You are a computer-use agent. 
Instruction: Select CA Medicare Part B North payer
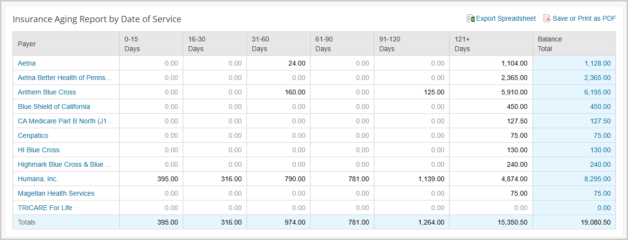pyautogui.click(x=66, y=121)
